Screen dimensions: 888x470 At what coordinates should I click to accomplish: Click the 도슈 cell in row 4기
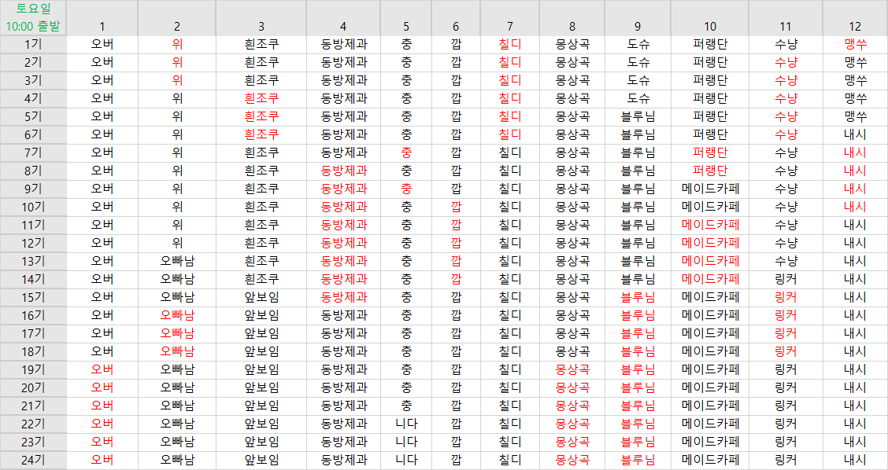(638, 98)
